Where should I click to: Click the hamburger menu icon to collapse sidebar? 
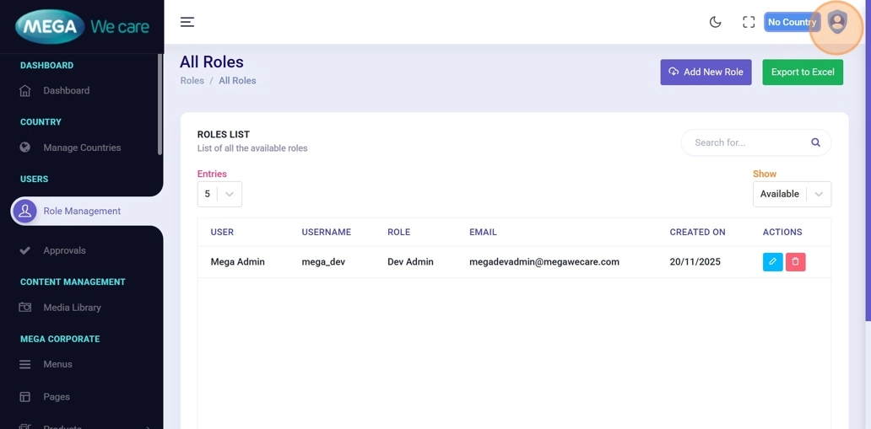tap(187, 22)
